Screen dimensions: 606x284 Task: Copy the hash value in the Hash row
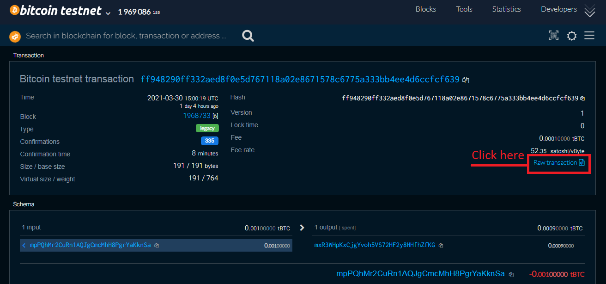tap(582, 99)
